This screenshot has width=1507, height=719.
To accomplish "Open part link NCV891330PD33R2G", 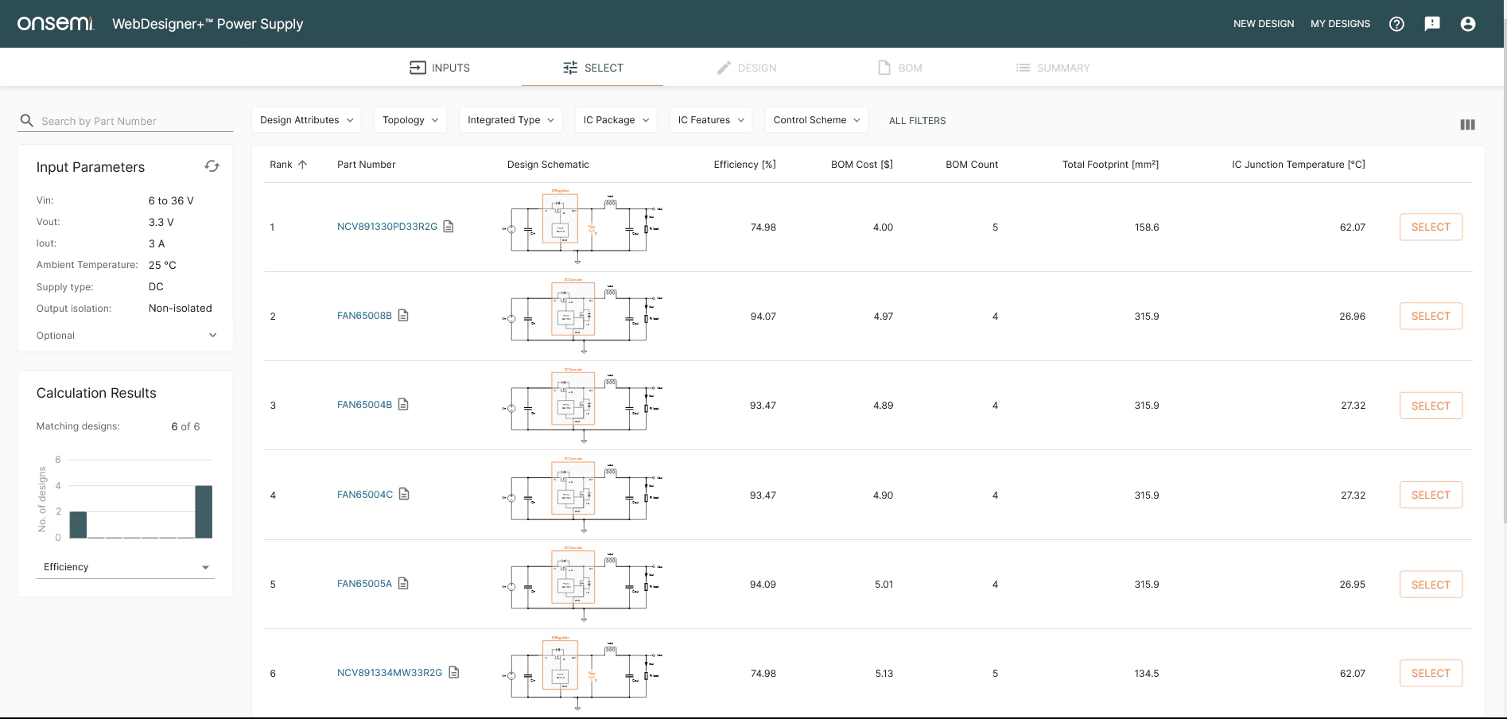I will 387,227.
